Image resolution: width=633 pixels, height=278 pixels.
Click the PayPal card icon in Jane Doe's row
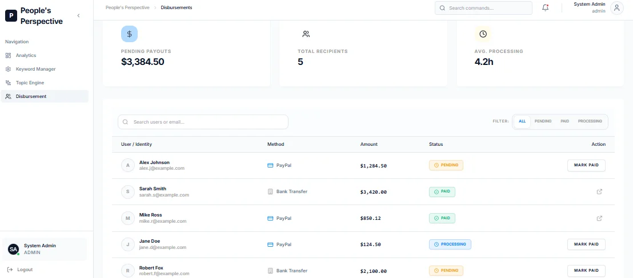[x=270, y=244]
